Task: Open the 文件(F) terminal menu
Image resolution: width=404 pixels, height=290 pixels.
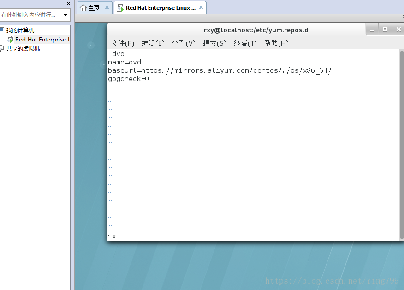Action: (122, 43)
